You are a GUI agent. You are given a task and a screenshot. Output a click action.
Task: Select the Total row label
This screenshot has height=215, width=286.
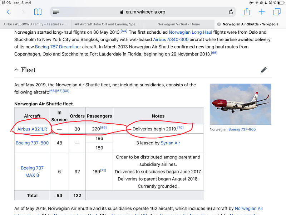(x=32, y=196)
